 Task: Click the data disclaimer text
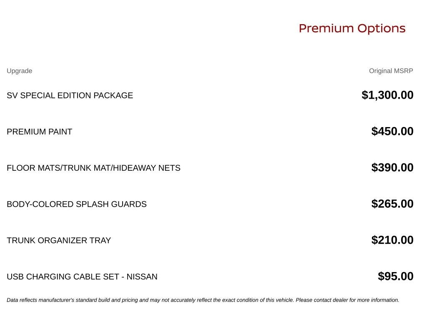[203, 300]
